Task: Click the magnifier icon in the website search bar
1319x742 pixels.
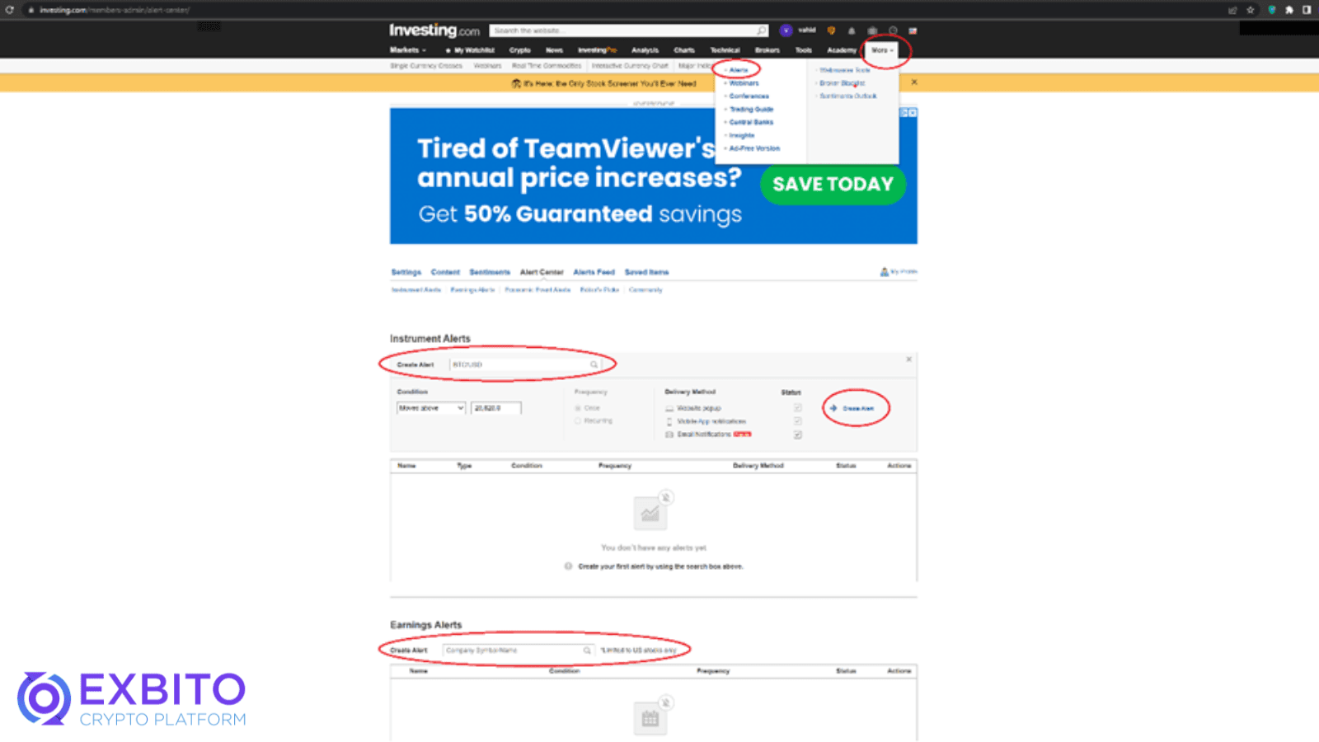Action: tap(762, 31)
